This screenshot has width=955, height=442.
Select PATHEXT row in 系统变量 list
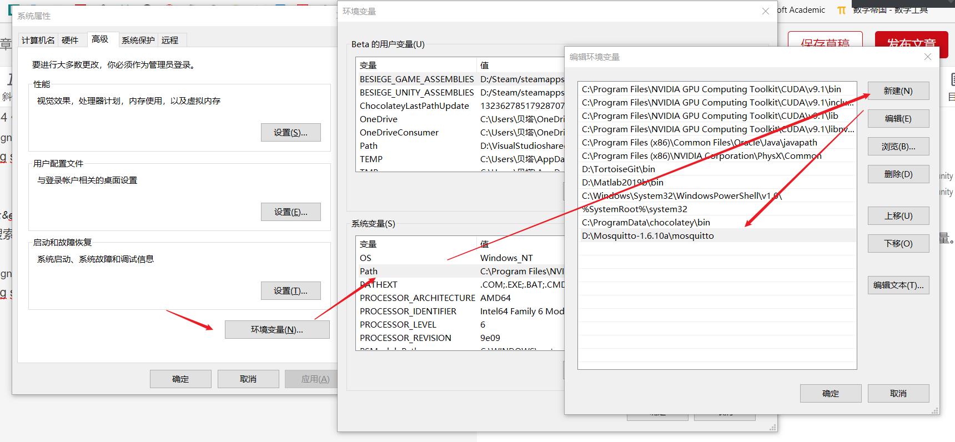point(460,285)
